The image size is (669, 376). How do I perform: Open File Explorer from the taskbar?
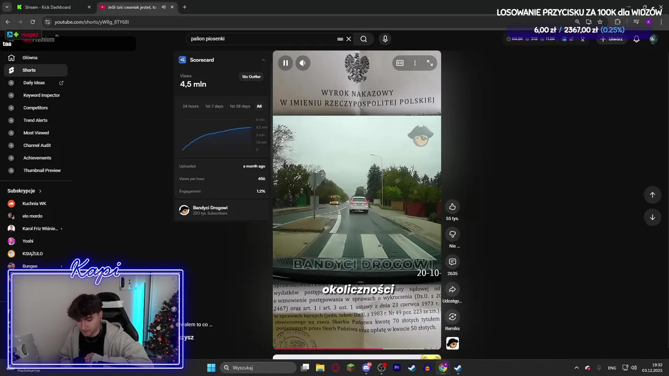tap(320, 368)
